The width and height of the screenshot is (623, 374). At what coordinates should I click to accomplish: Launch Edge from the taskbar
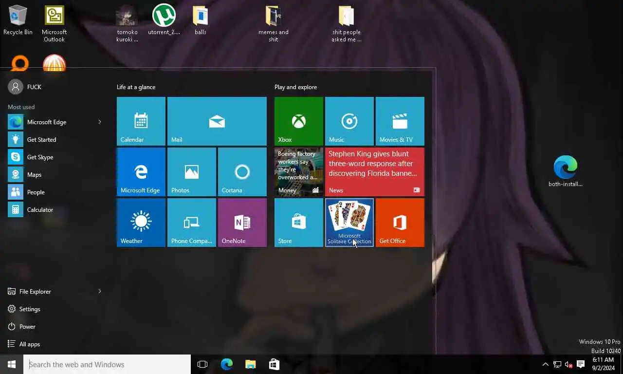(227, 364)
